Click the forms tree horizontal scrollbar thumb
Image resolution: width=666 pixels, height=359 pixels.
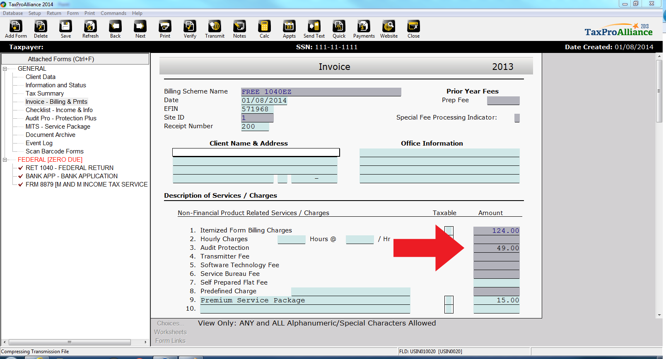70,342
